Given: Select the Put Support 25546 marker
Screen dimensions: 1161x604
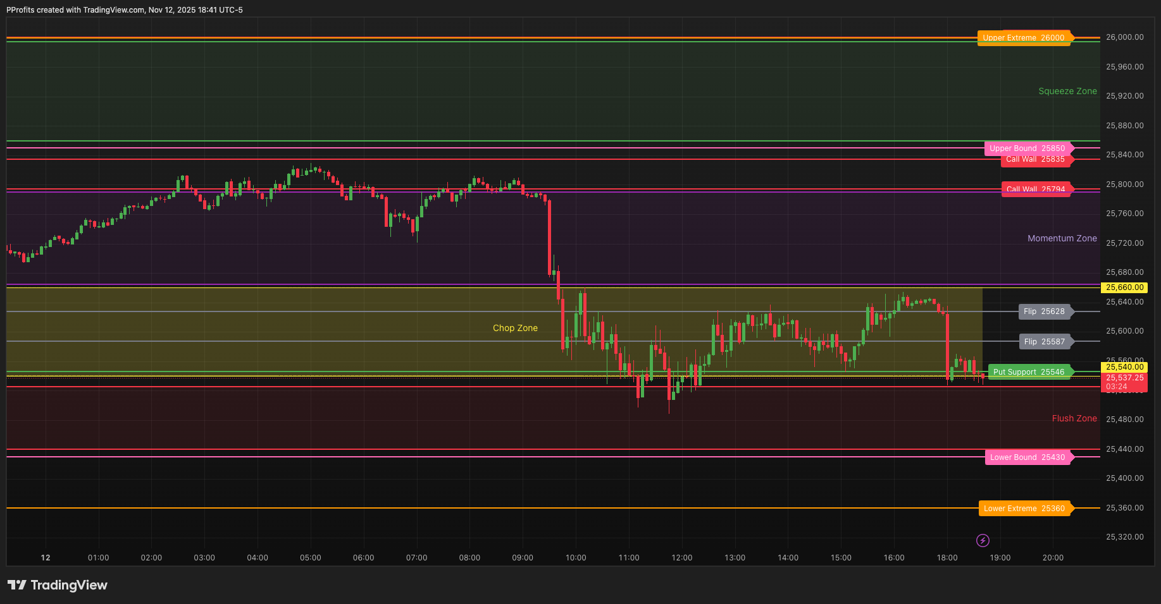Looking at the screenshot, I should pyautogui.click(x=1029, y=372).
